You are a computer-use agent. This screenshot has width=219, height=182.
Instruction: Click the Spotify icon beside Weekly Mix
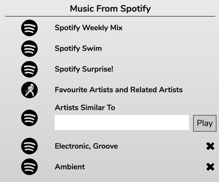pos(29,28)
